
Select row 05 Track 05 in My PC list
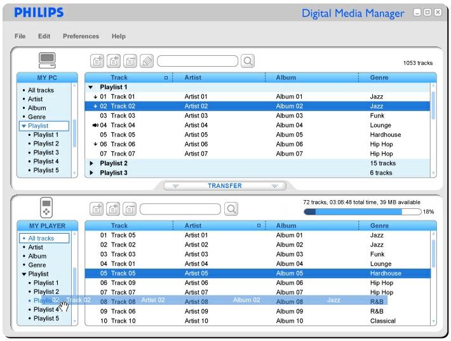[257, 135]
